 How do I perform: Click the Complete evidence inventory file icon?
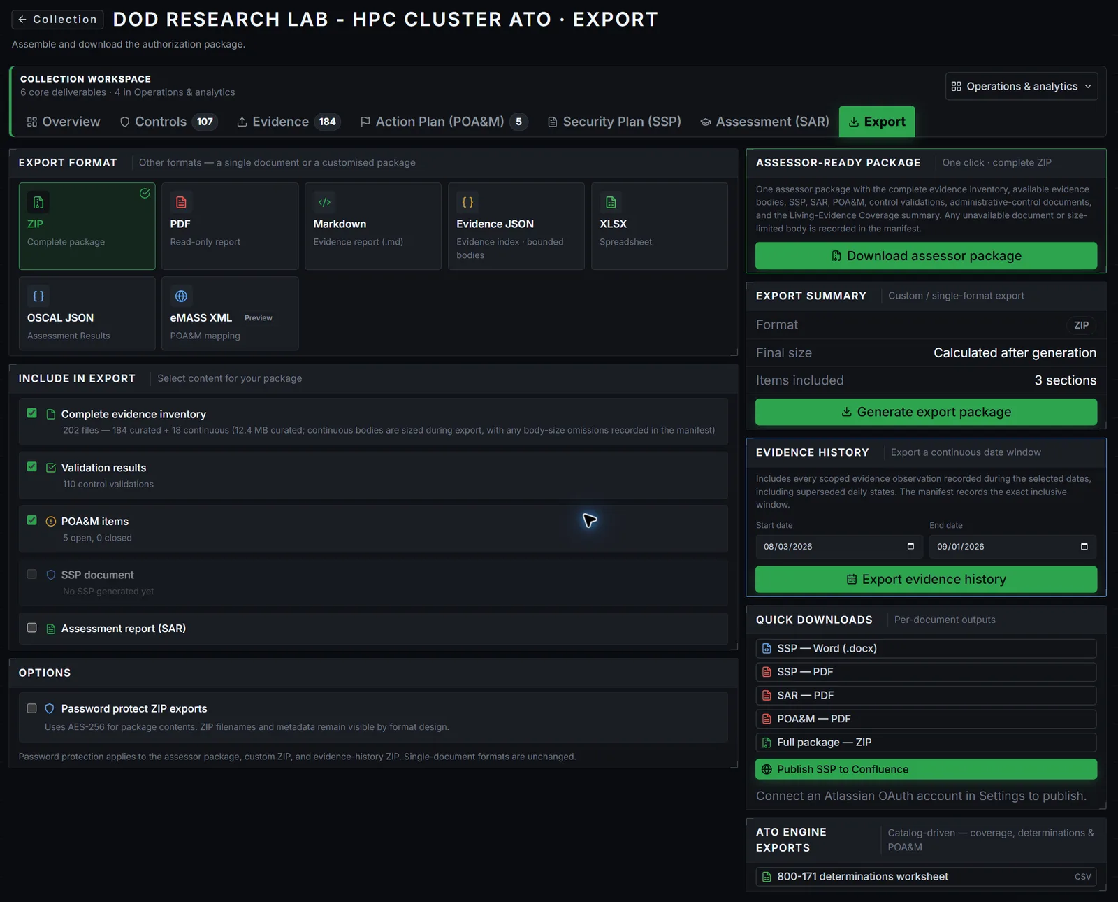coord(50,415)
